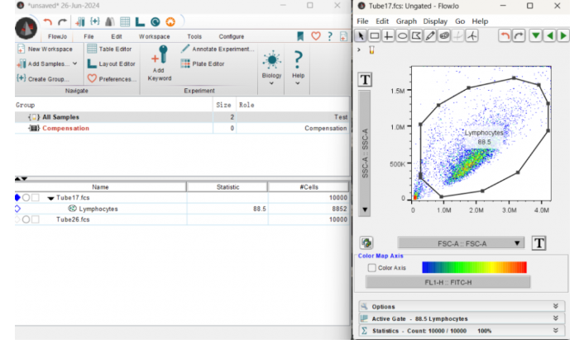Open the Workspace ribbon tab

pos(155,36)
